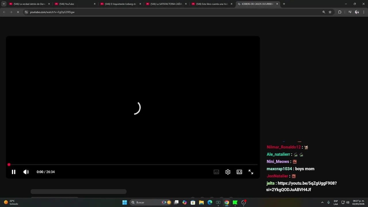
Task: Open the zoom magnifier in address bar
Action: (x=324, y=12)
